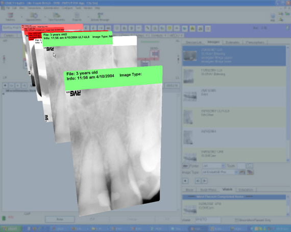291x232 pixels.
Task: Click the right-pointing play arrow below Image Type
Action: (x=204, y=181)
